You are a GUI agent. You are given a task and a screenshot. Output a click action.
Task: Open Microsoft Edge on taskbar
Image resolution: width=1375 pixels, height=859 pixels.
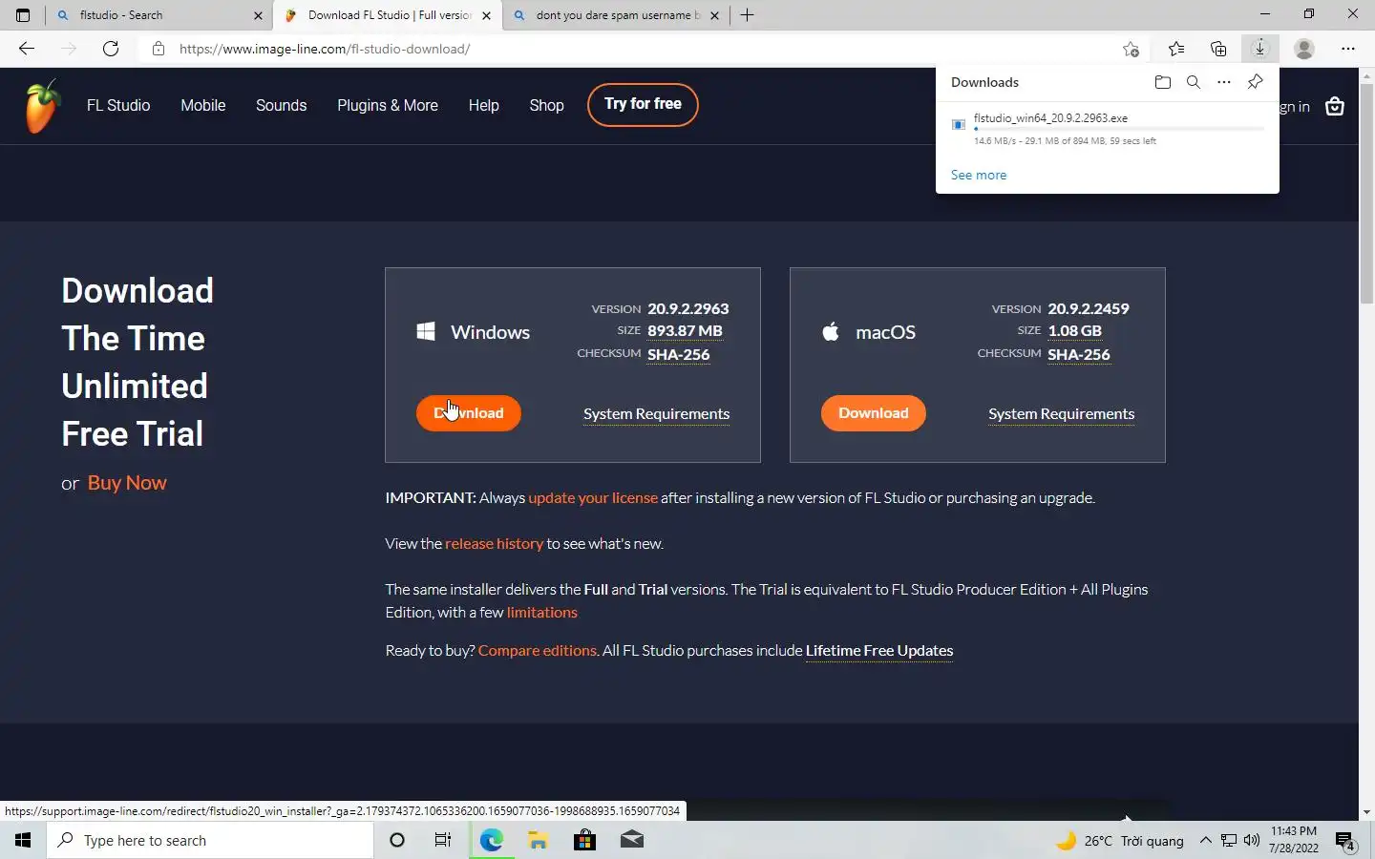click(492, 840)
